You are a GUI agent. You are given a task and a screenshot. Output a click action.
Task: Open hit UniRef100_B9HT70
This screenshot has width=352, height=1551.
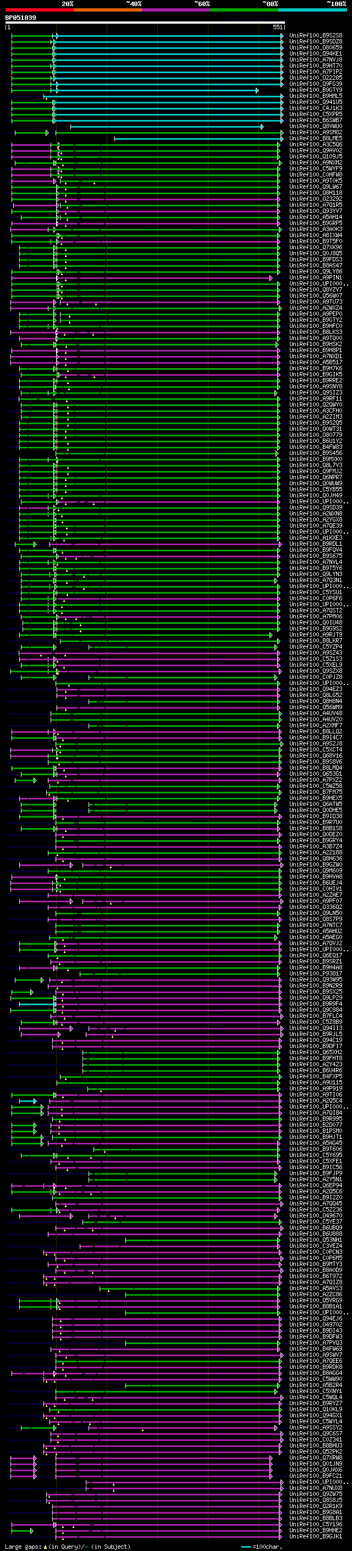[x=316, y=65]
